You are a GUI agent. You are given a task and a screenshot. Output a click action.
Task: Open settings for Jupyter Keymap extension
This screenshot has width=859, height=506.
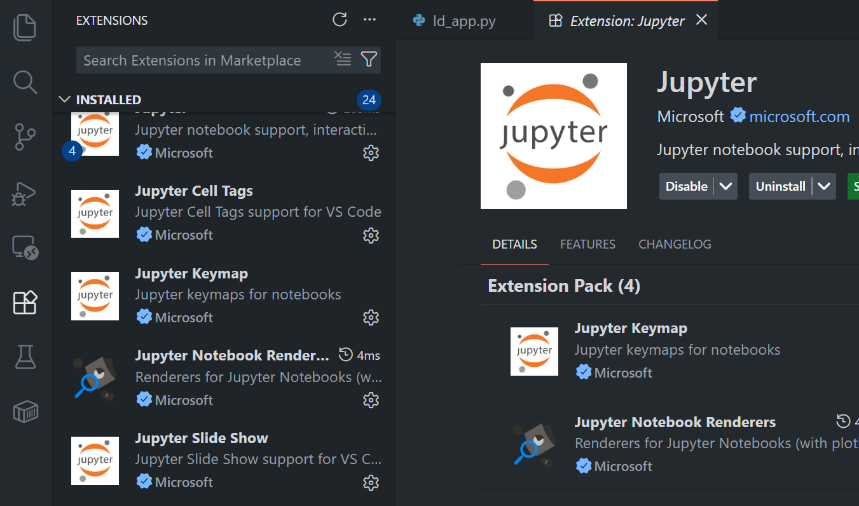pyautogui.click(x=371, y=317)
